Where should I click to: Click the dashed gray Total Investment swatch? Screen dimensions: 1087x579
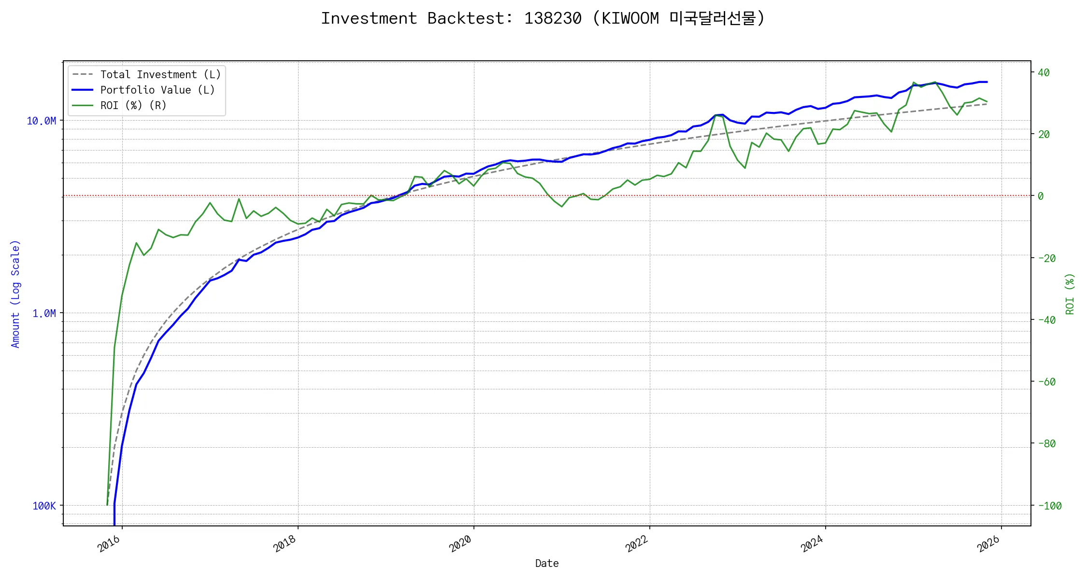point(83,74)
